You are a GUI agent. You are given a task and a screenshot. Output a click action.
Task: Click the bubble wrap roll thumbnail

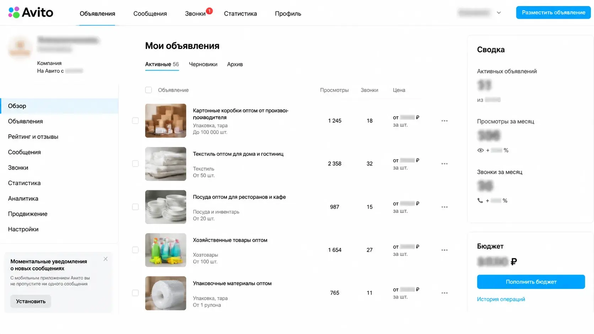166,293
